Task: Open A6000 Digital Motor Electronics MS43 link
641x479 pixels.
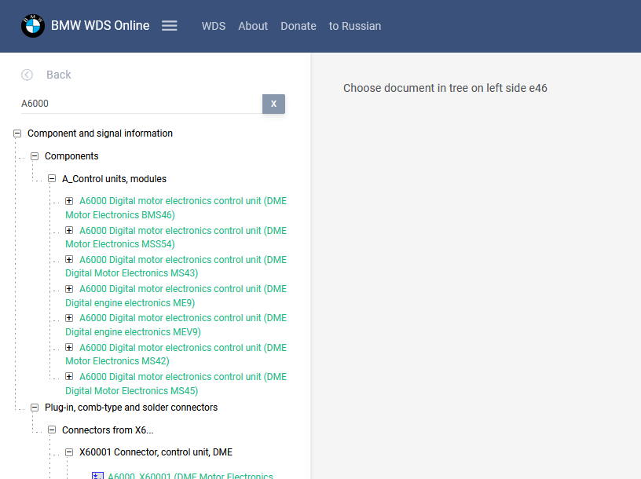Action: 176,266
